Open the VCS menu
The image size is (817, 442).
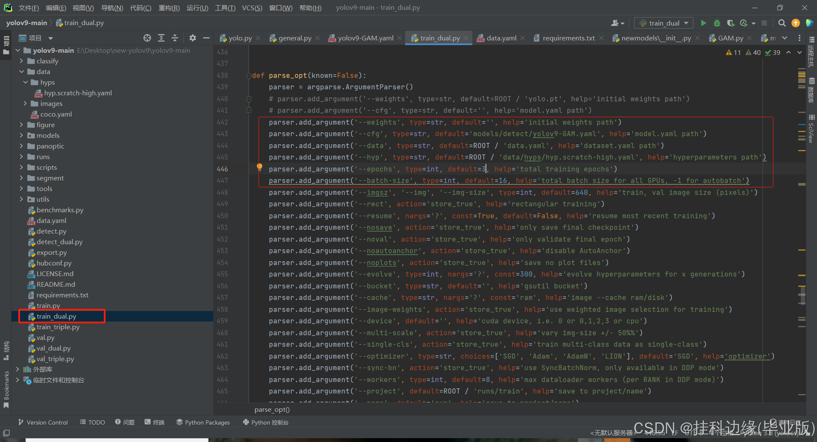coord(252,8)
